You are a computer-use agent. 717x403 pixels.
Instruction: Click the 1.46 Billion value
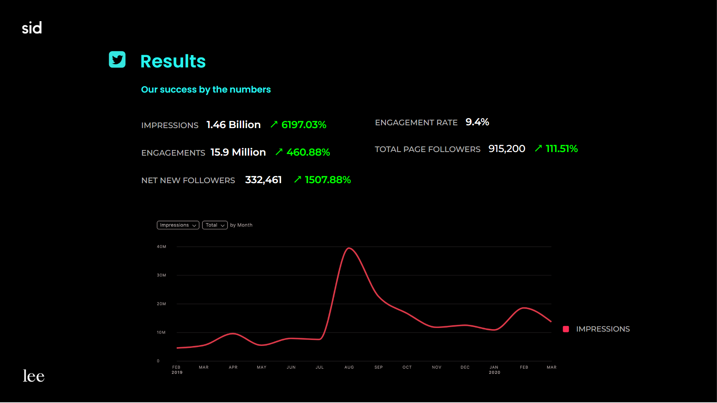tap(234, 125)
